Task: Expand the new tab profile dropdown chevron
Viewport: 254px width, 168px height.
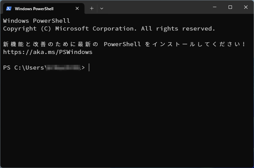Action: coord(102,8)
